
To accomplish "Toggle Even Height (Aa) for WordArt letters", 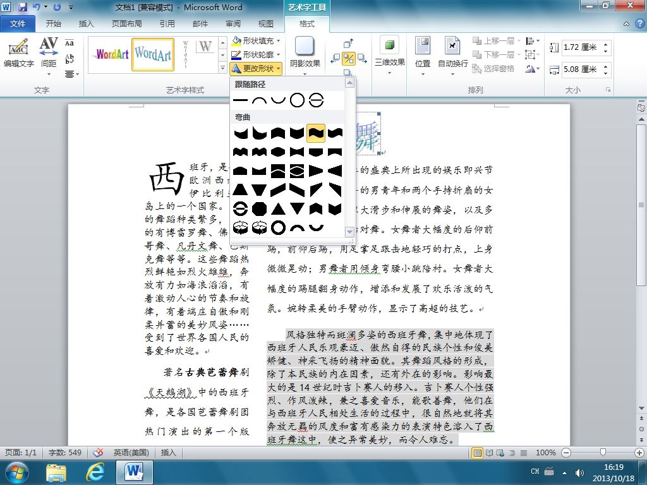I will (70, 43).
